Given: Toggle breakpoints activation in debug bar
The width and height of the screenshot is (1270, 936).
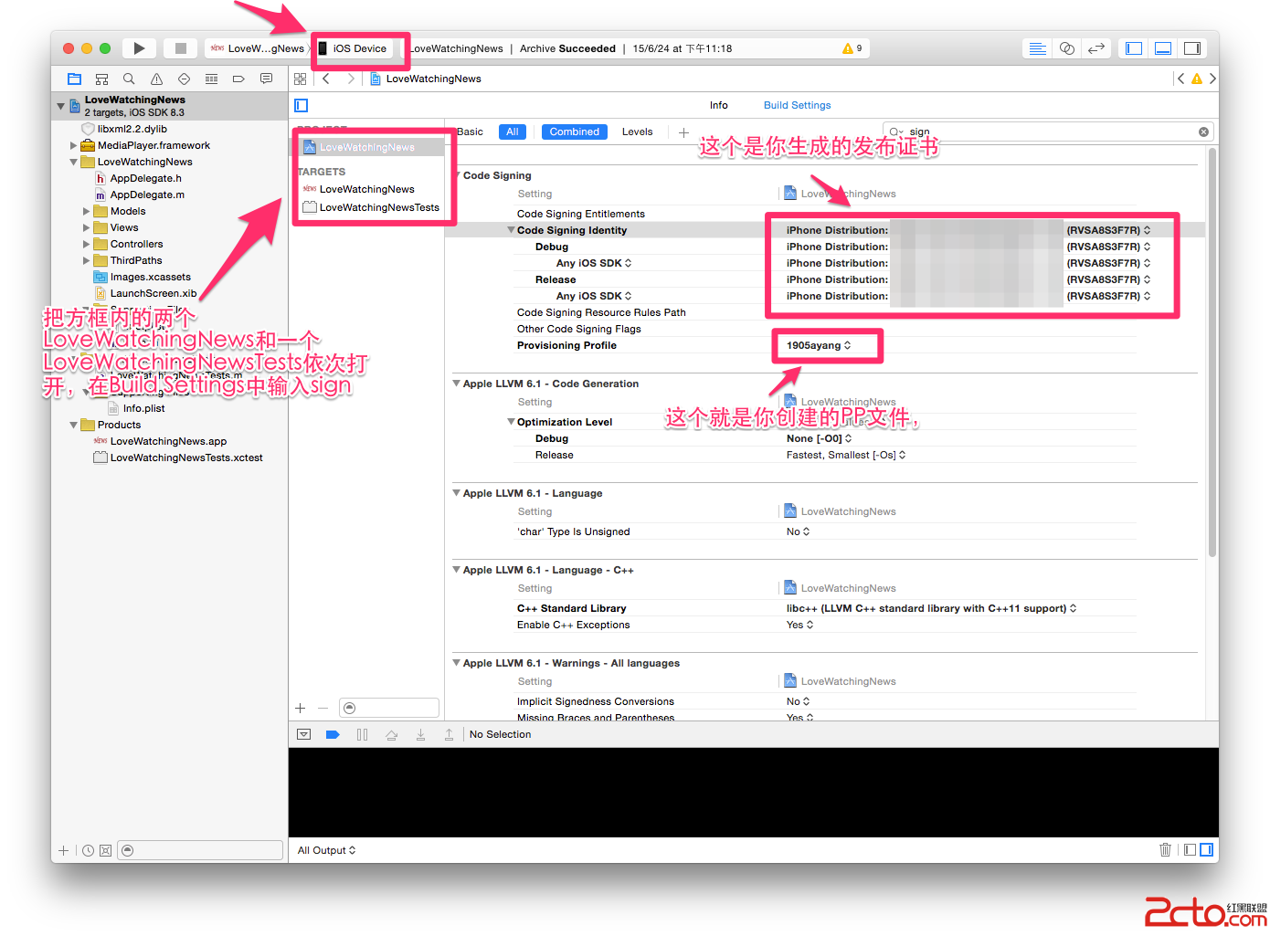Looking at the screenshot, I should (333, 734).
